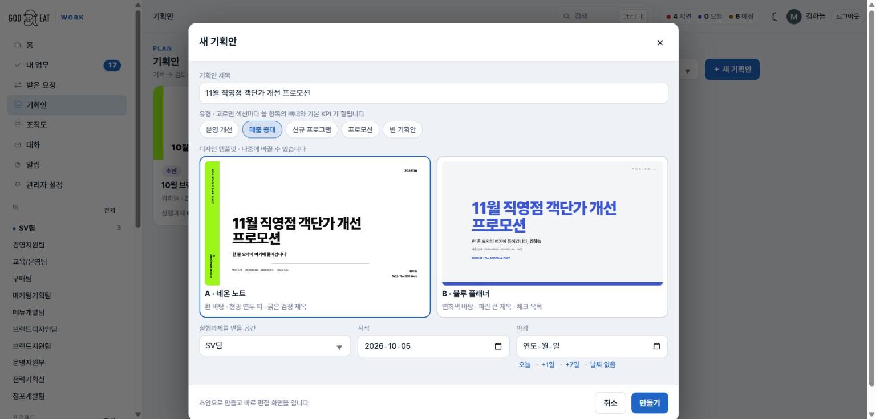876x419 pixels.
Task: Select the 매출 증대 type chip
Action: [x=262, y=129]
